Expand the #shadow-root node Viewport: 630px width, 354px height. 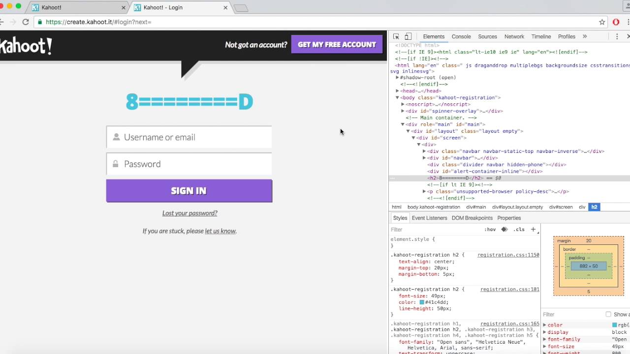[397, 78]
